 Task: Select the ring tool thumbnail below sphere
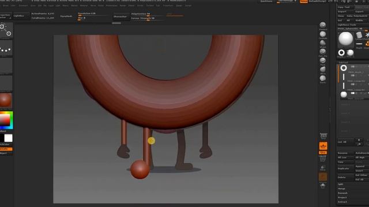click(341, 53)
